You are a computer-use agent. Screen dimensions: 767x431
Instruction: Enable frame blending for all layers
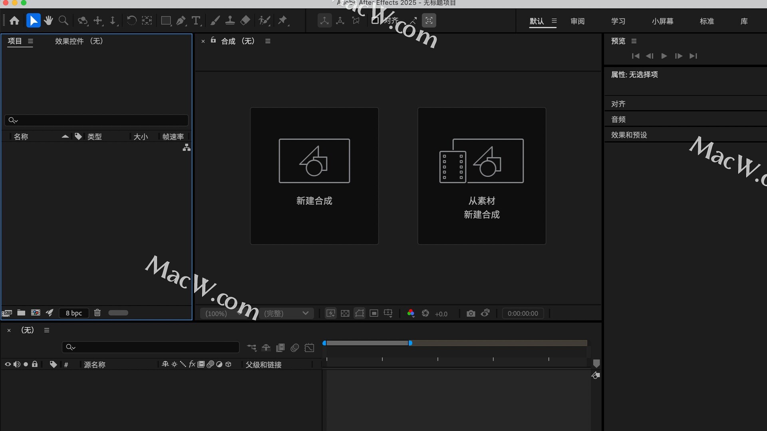coord(280,348)
